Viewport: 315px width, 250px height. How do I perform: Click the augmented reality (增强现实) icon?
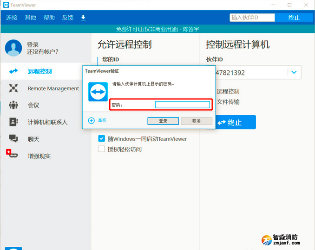(12, 156)
